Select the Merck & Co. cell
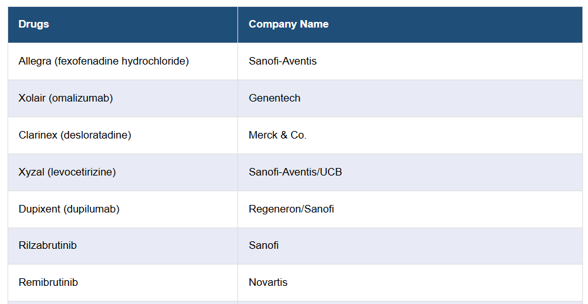The width and height of the screenshot is (588, 304). coord(278,135)
